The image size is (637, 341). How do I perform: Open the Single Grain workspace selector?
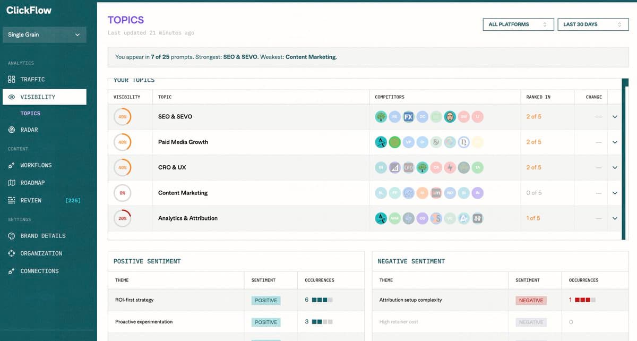(44, 35)
